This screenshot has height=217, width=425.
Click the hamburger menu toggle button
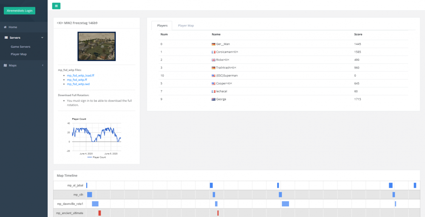pyautogui.click(x=56, y=6)
